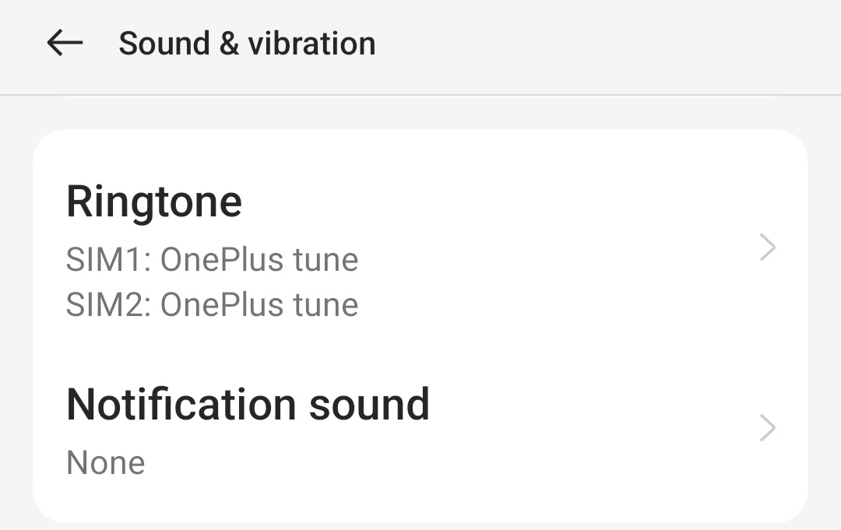The image size is (841, 530).
Task: Tap the Notification sound title text
Action: point(248,404)
